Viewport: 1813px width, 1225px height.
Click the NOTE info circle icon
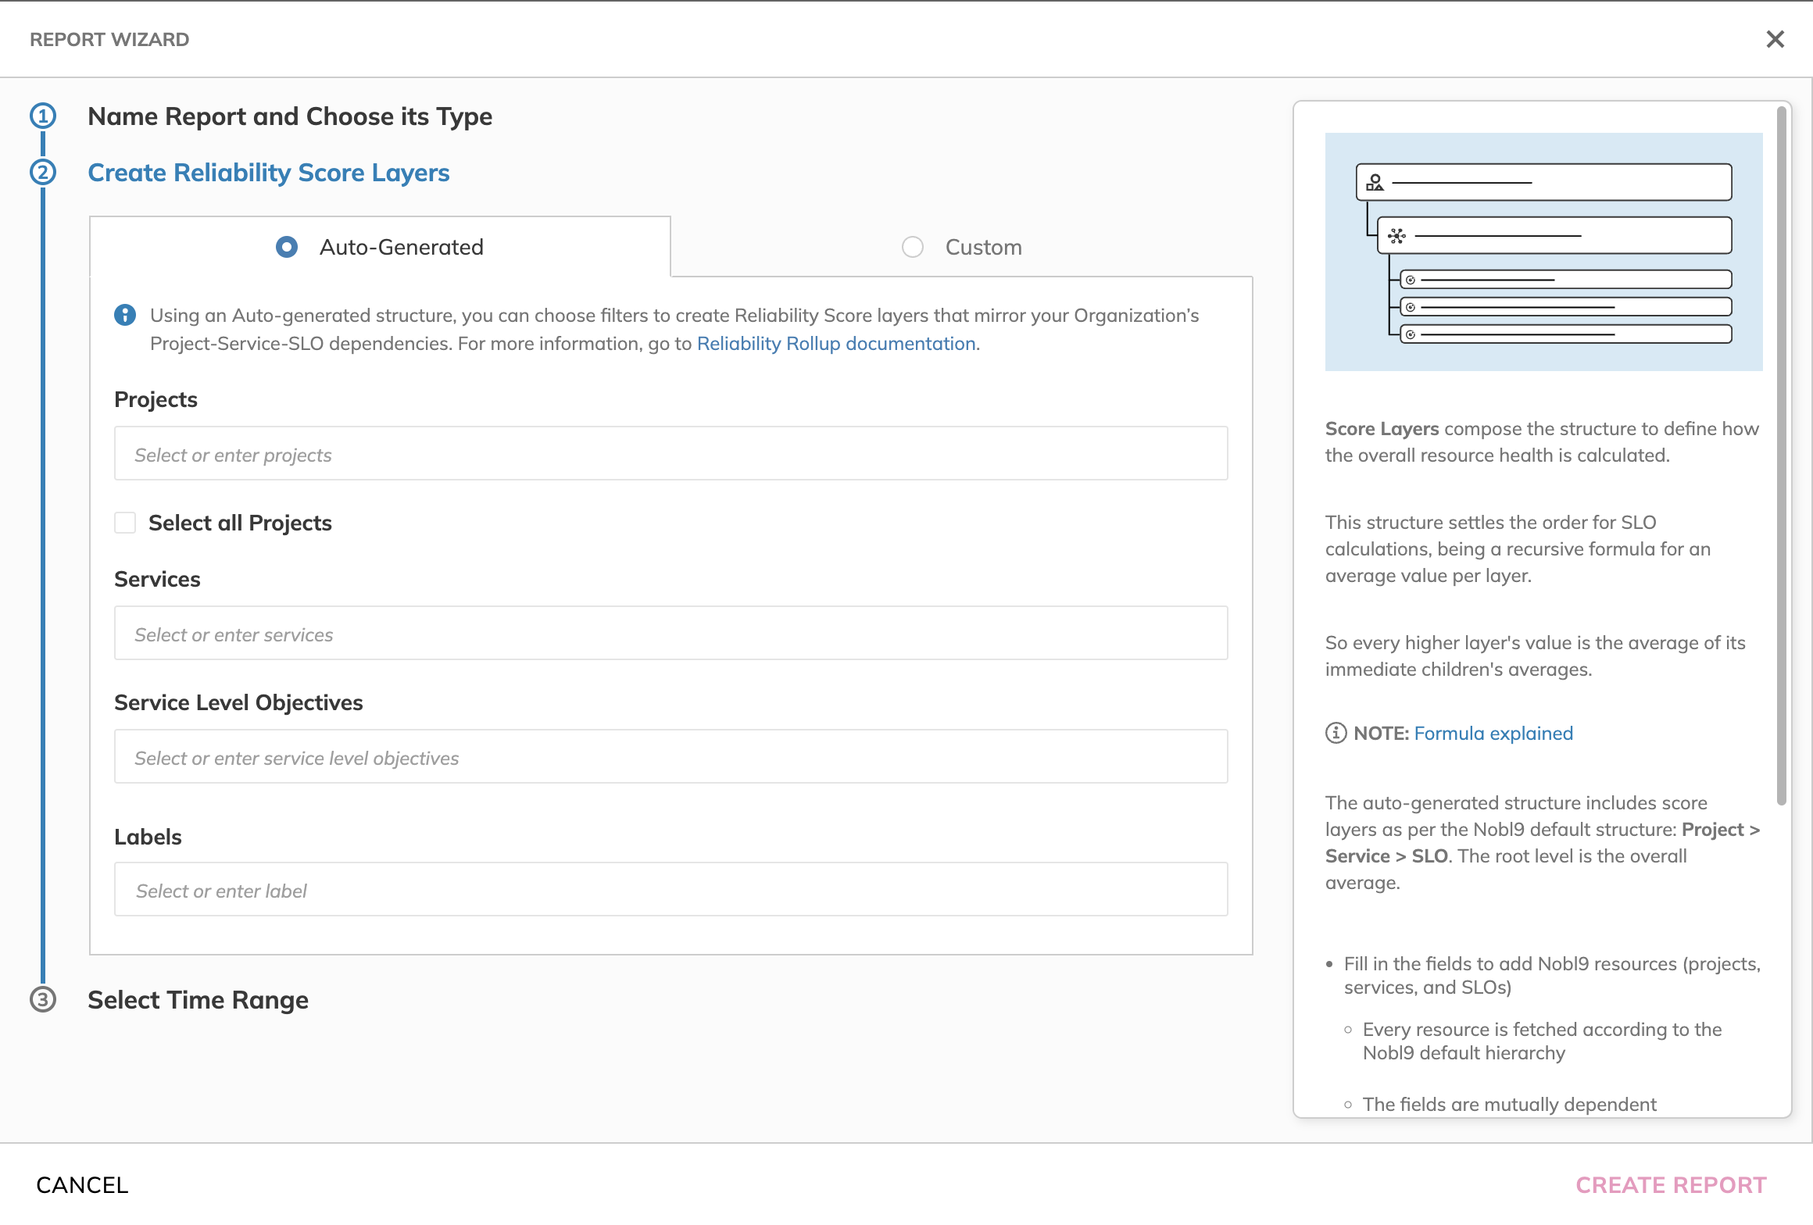(1335, 731)
